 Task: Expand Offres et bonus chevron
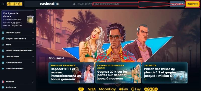coord(33,33)
